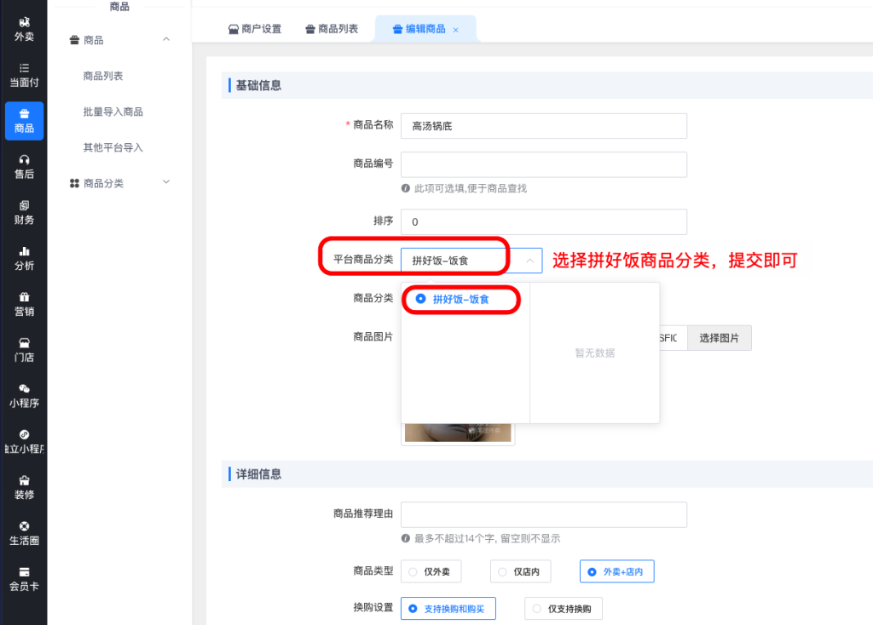Collapse the 平台商品分类 dropdown arrow
Screen dimensions: 873x625
pos(529,260)
